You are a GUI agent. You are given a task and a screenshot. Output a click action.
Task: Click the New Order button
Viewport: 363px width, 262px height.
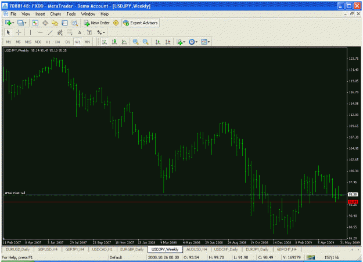point(96,23)
